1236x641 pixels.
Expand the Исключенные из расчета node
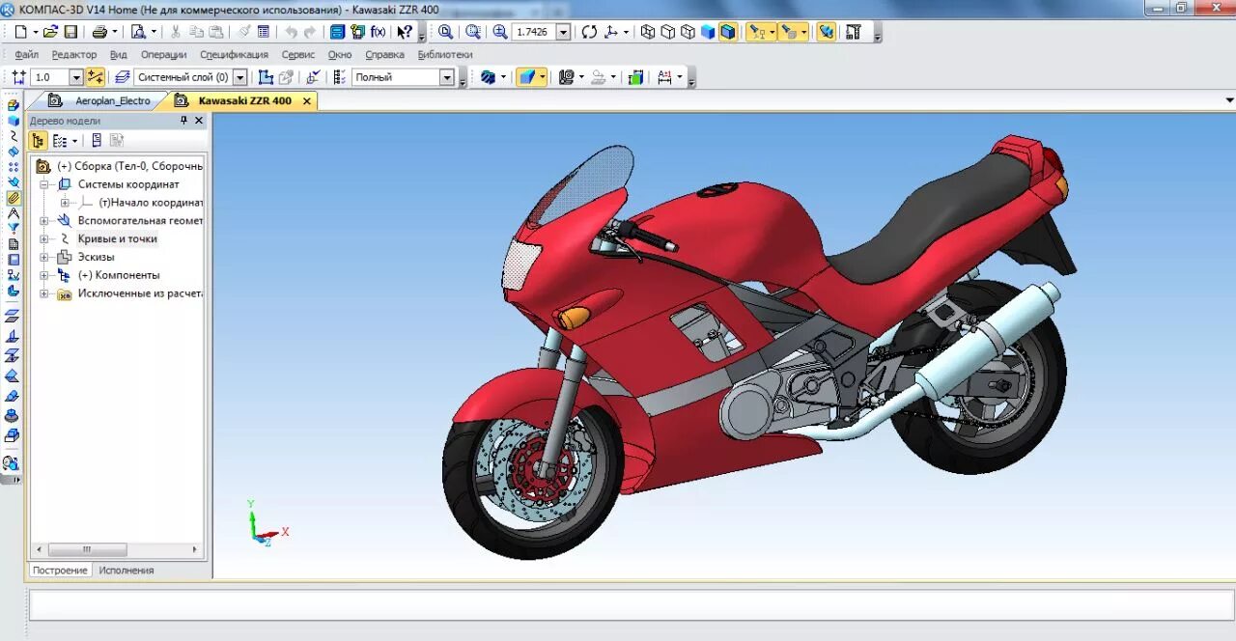click(43, 294)
